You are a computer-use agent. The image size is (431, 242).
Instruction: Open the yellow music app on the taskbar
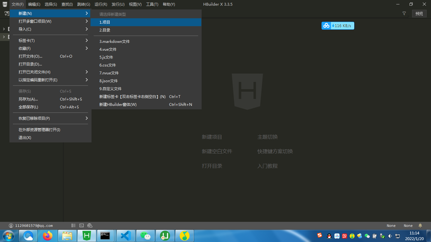point(185,236)
